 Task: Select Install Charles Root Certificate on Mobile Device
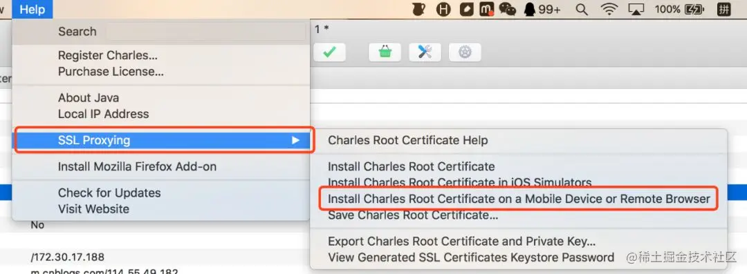click(x=519, y=199)
